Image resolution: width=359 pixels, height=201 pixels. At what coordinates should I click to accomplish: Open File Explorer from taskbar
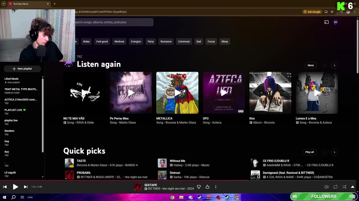pyautogui.click(x=181, y=197)
